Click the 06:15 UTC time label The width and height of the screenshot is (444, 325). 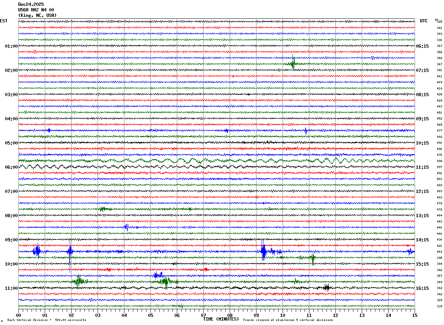click(422, 46)
